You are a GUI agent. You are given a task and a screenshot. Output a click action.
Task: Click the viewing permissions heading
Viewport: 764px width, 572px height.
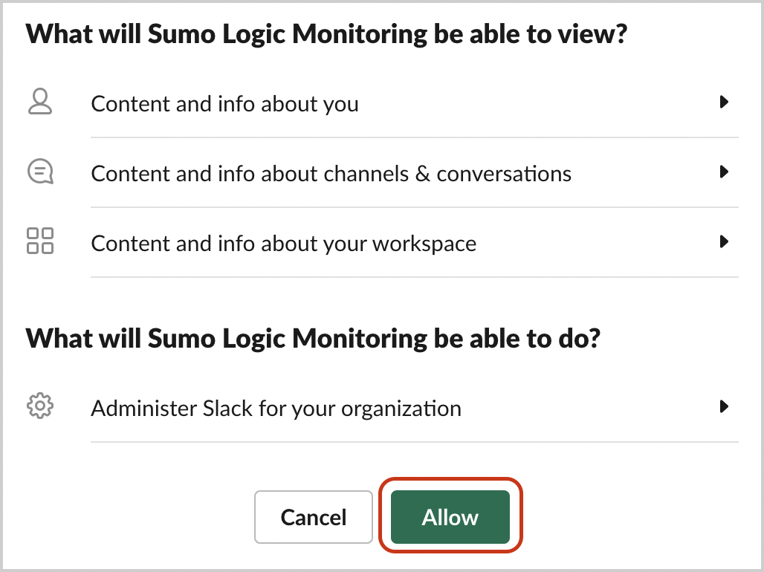(x=327, y=33)
